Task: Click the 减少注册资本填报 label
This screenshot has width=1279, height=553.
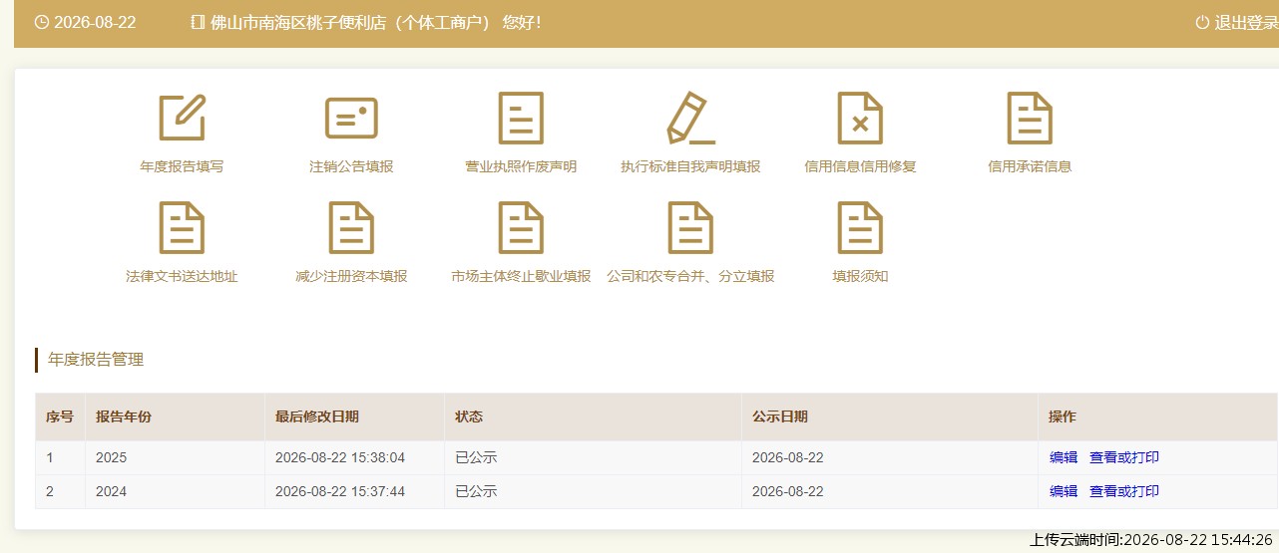Action: [x=351, y=276]
